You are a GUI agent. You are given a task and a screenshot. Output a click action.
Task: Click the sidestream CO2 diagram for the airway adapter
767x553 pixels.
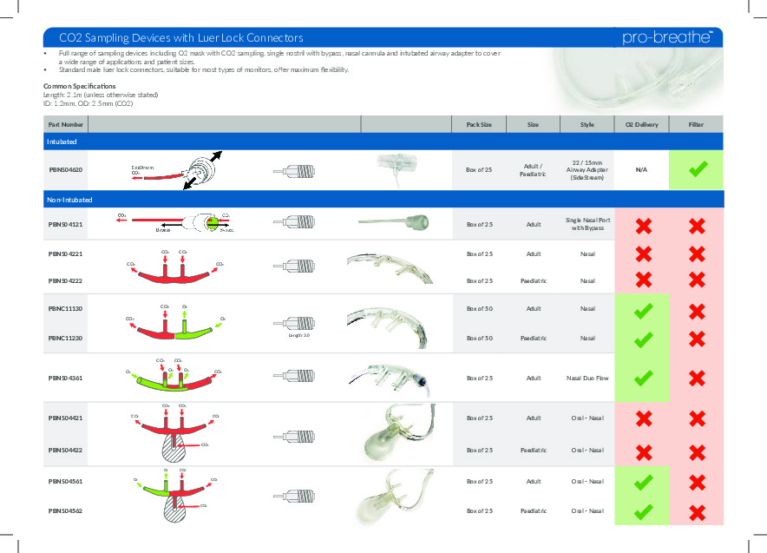click(x=174, y=170)
